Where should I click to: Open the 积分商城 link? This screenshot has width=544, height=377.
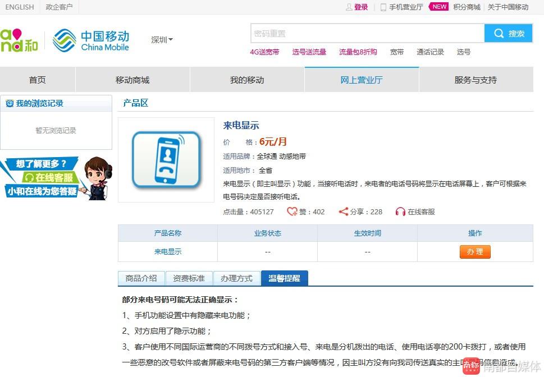(x=466, y=7)
